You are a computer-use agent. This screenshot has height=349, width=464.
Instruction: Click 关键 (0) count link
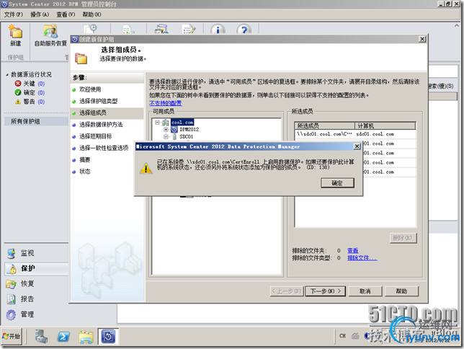click(41, 84)
